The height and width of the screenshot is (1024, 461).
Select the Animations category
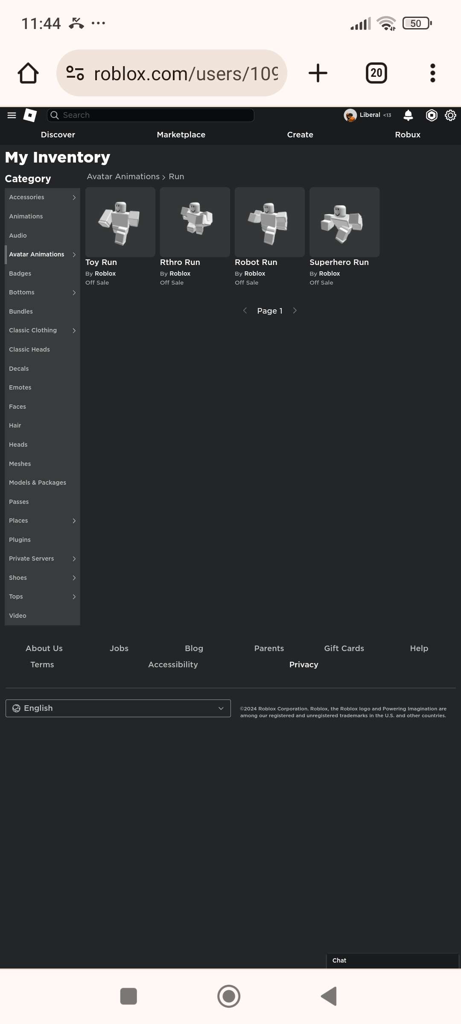coord(42,216)
